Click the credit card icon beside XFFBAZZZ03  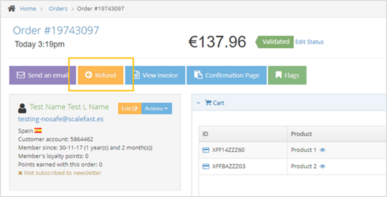tap(206, 167)
